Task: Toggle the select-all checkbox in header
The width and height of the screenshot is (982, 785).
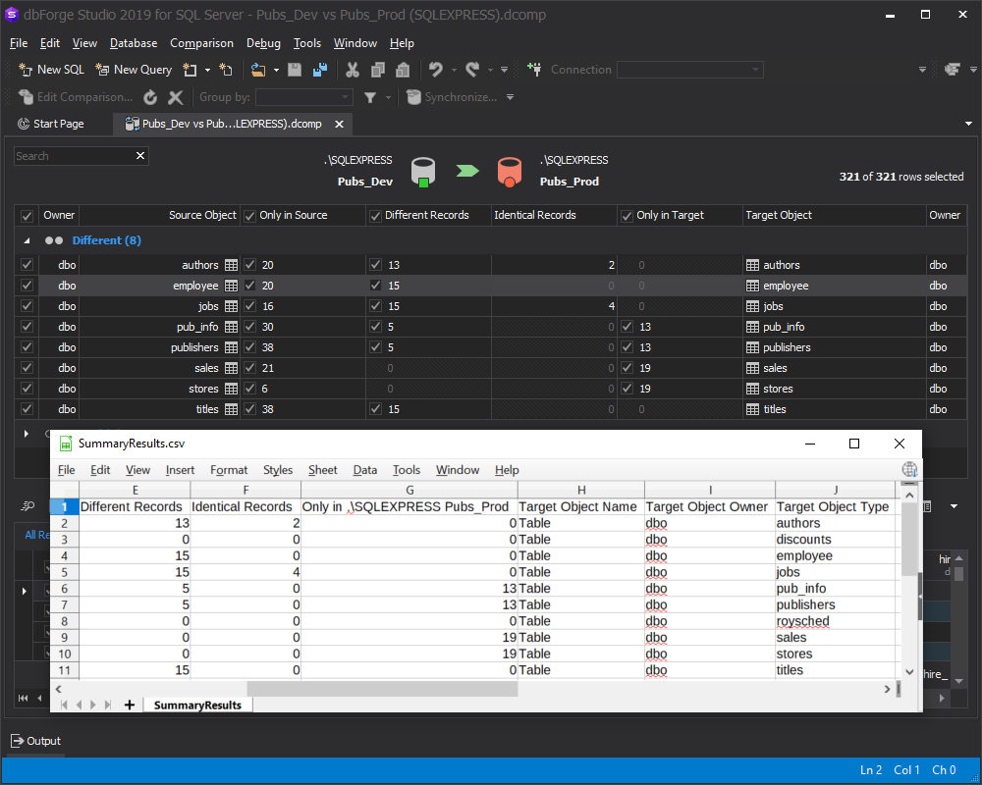Action: pyautogui.click(x=27, y=216)
